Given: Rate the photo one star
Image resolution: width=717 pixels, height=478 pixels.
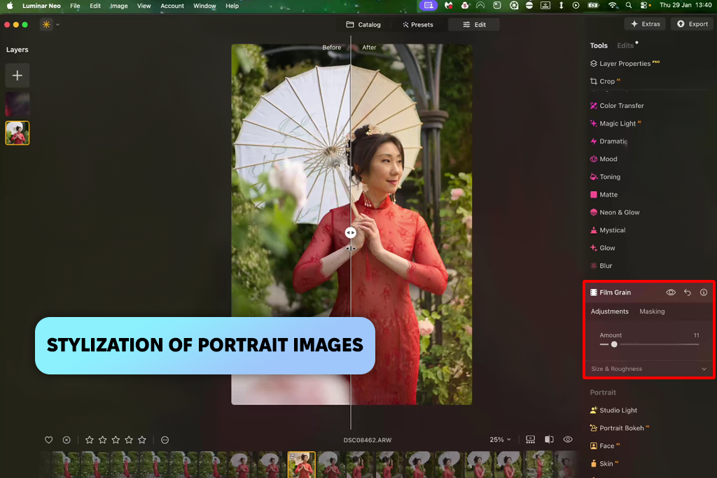Looking at the screenshot, I should point(89,440).
